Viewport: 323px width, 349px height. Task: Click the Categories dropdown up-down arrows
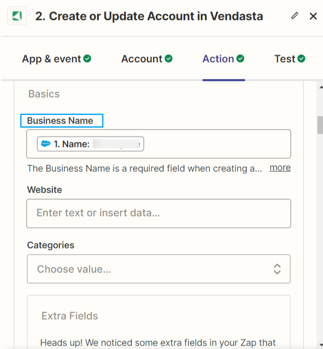click(277, 269)
